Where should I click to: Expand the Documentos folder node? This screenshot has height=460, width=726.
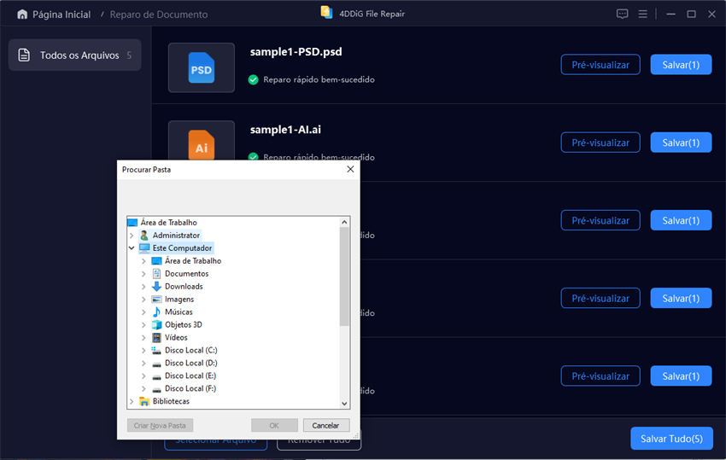(x=143, y=274)
